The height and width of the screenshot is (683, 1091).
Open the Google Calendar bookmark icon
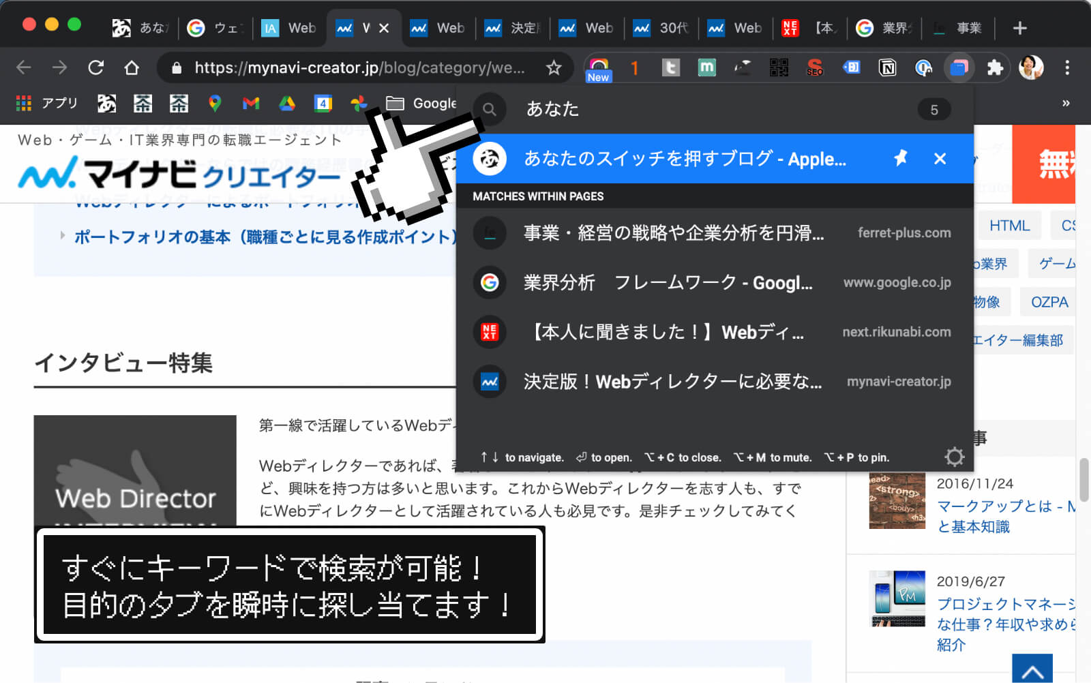(323, 103)
